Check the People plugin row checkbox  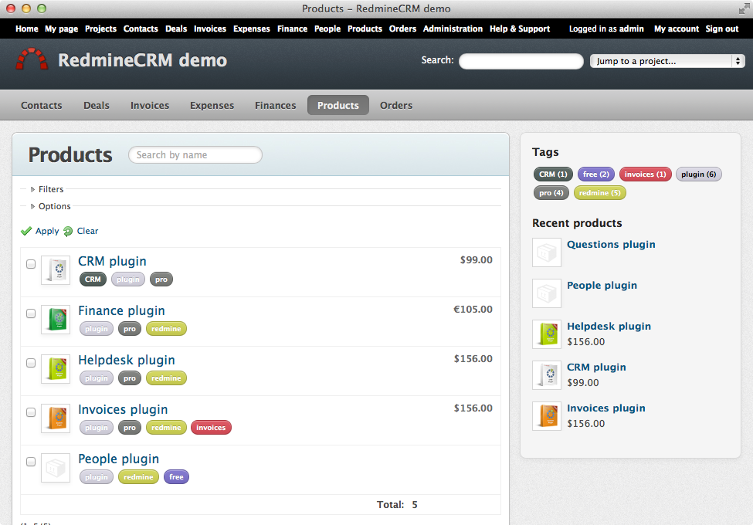(x=31, y=462)
